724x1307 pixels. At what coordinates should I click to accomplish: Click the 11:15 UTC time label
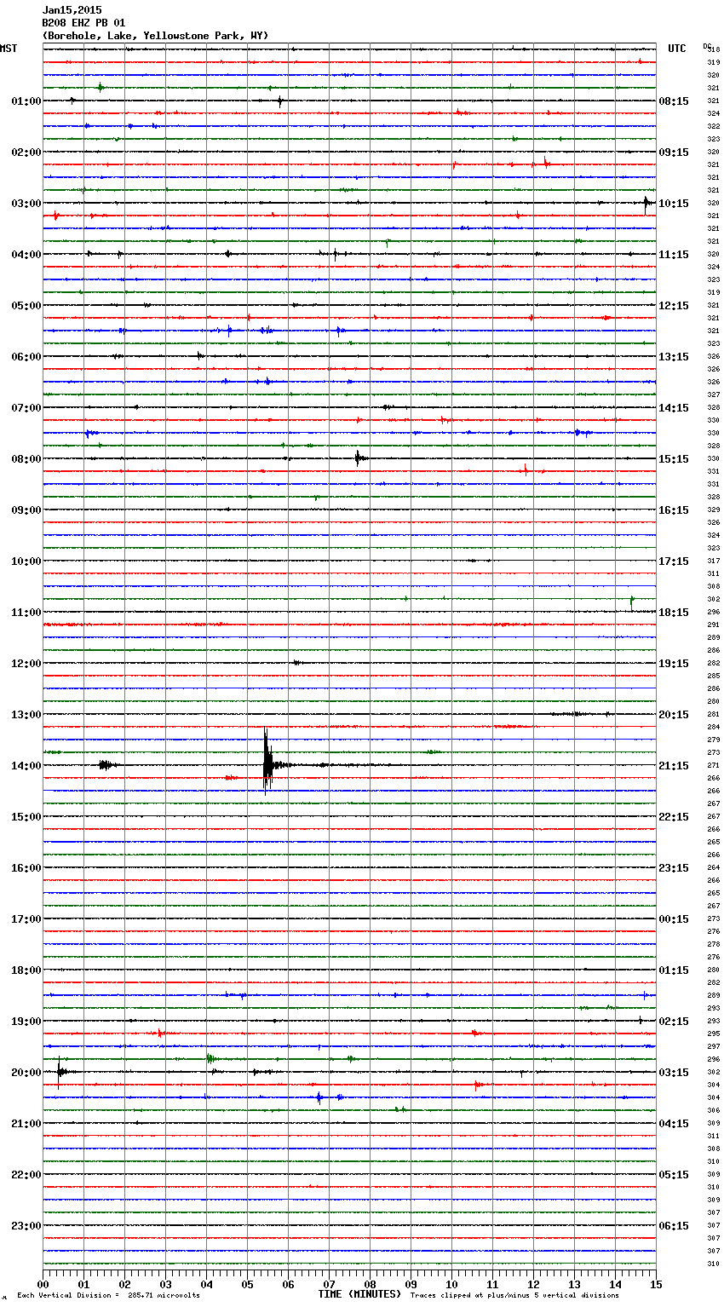(674, 255)
